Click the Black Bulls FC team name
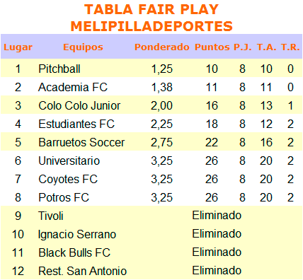Screen dimensions: 303x280 click(74, 252)
